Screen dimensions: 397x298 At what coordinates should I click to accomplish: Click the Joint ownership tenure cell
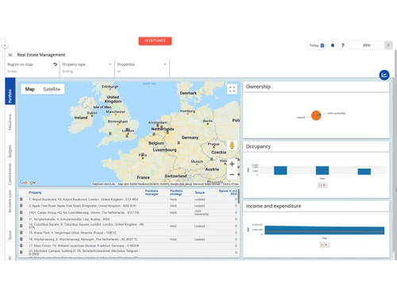pos(202,212)
